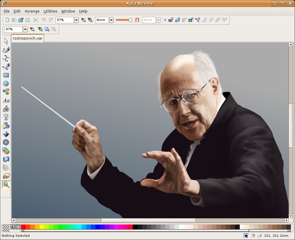
Task: Click the canvas horizontal scrollbar right arrow
Action: [x=286, y=220]
